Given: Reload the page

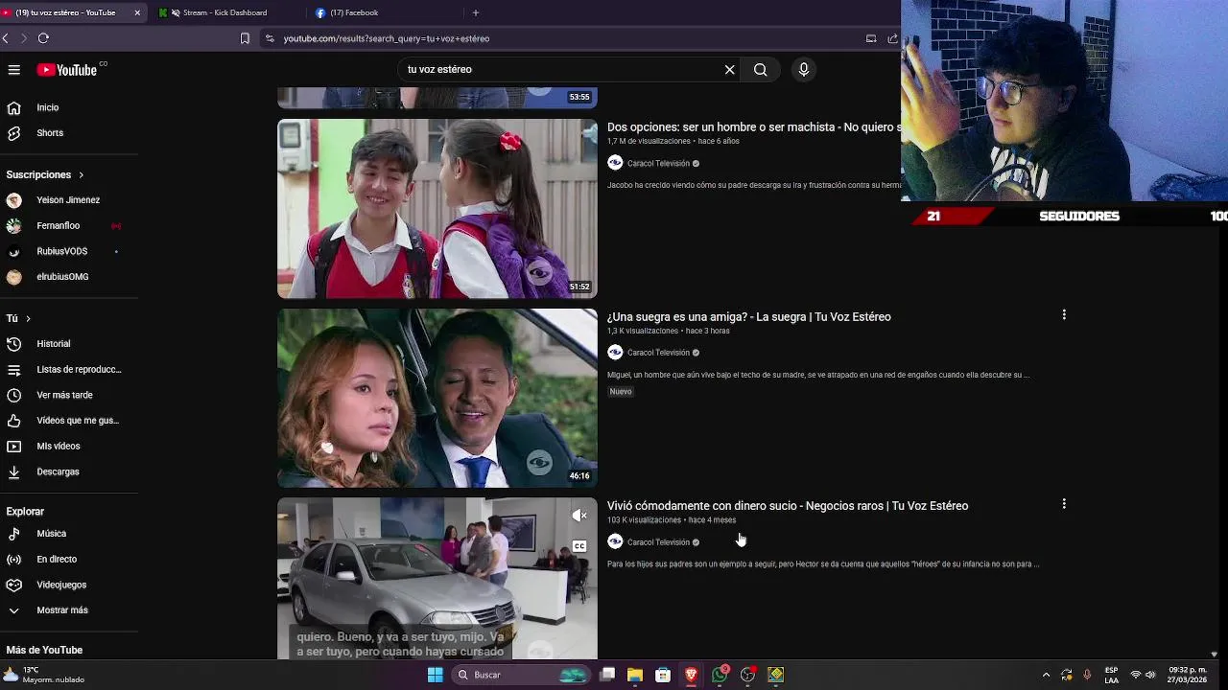Looking at the screenshot, I should point(43,38).
